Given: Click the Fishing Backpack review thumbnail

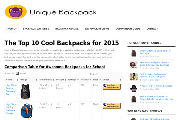Looking at the screenshot, I should click(x=133, y=88).
